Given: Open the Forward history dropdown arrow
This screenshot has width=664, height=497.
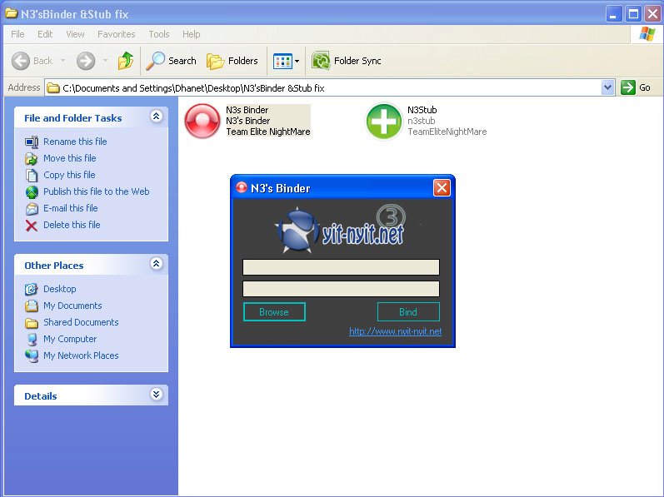Looking at the screenshot, I should [105, 61].
